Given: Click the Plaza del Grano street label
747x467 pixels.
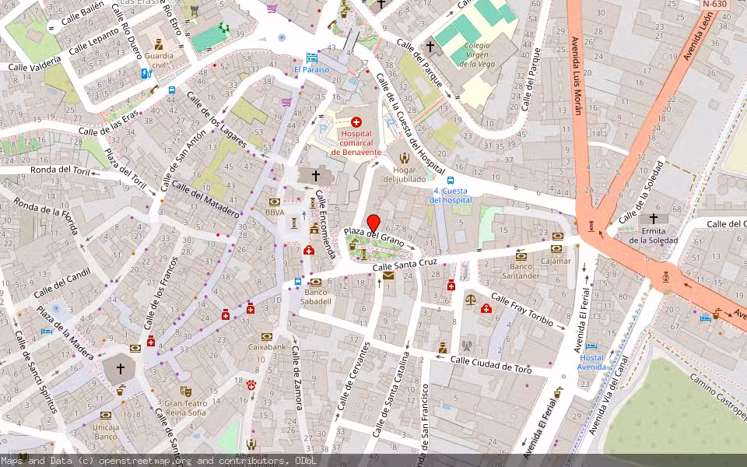Looking at the screenshot, I should tap(374, 237).
